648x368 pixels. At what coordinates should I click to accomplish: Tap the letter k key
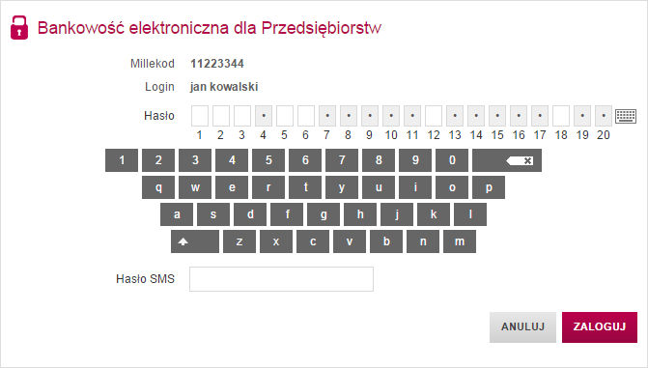click(x=434, y=214)
